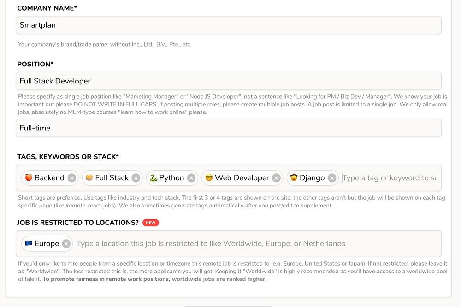Click the peach emoji on Backend tag

[29, 177]
